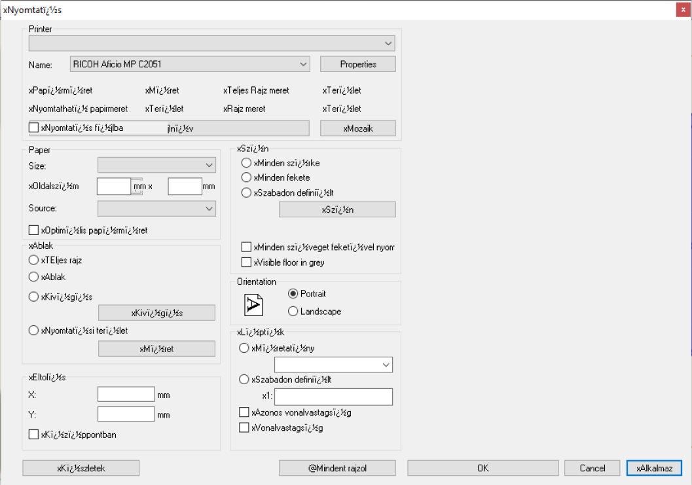
Task: Select the xTEljes rajz radio button
Action: [x=33, y=260]
